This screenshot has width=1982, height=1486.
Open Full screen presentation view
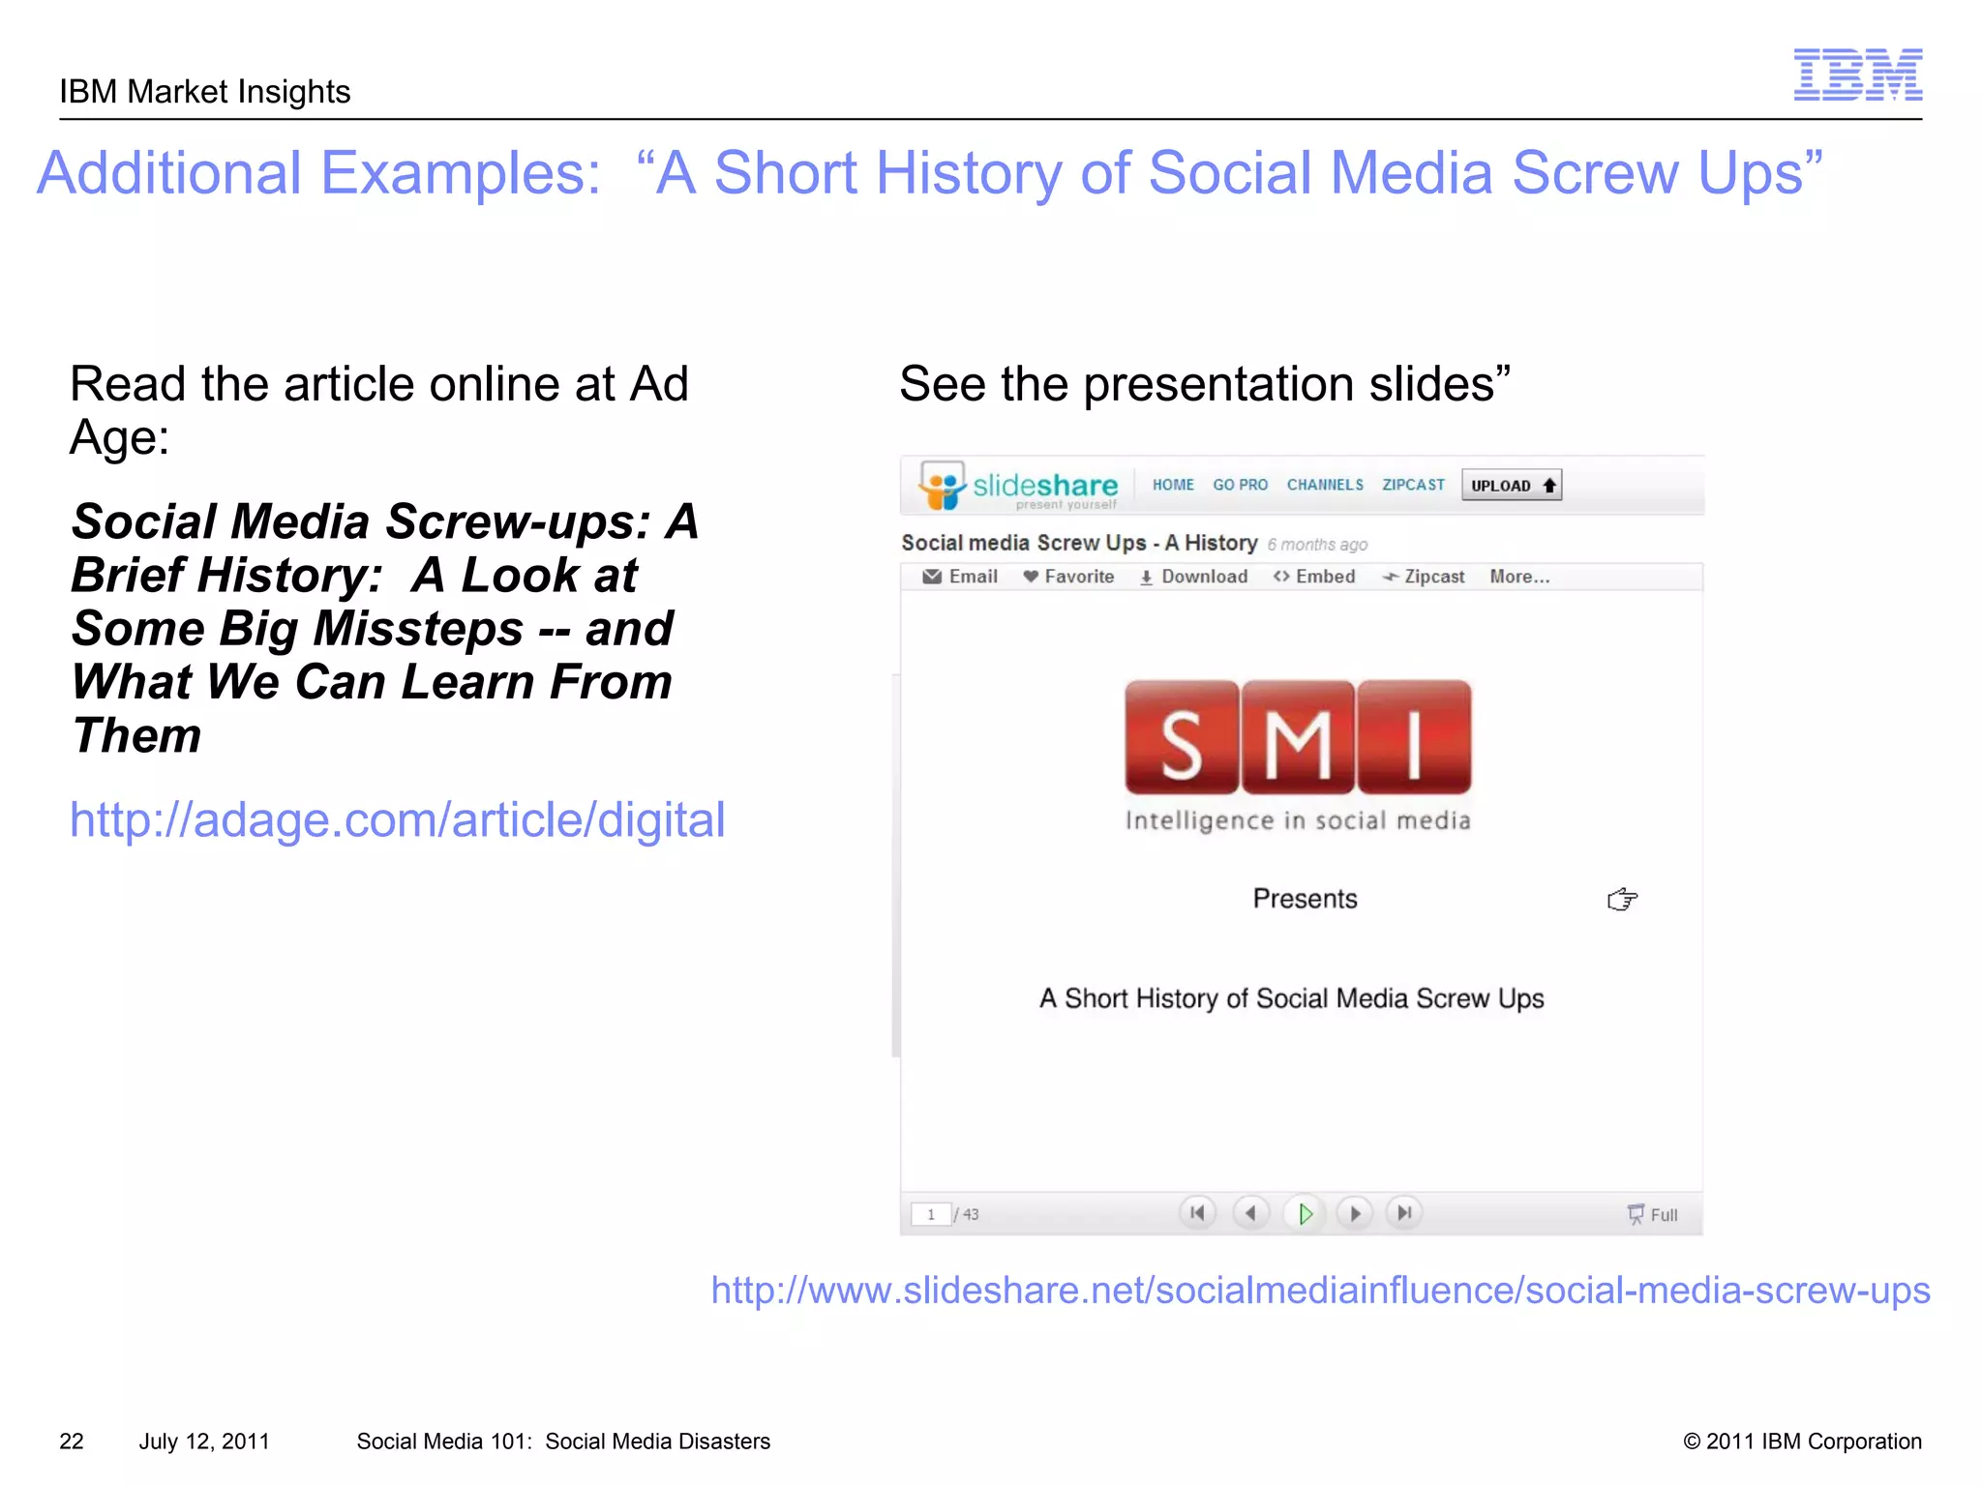click(1653, 1214)
